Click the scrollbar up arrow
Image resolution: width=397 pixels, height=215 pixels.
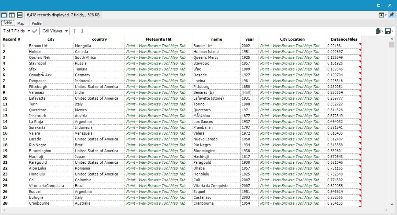(x=392, y=39)
